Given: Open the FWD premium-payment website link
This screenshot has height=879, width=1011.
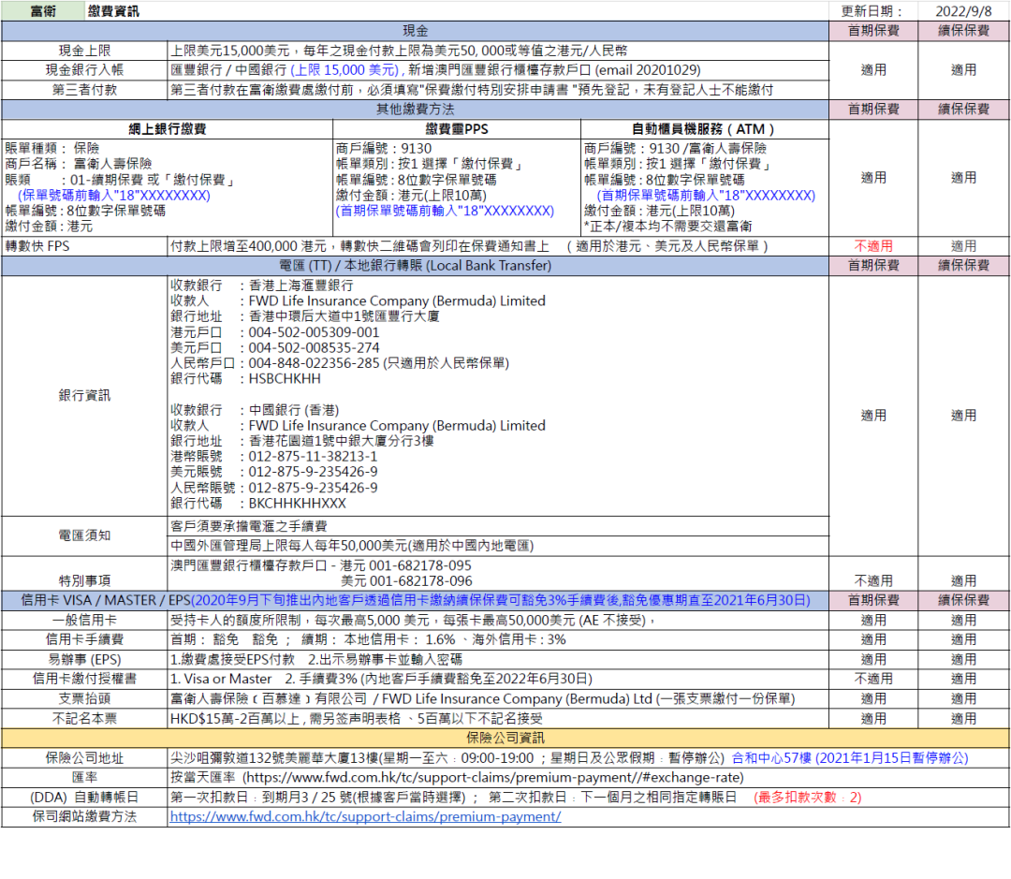Looking at the screenshot, I should [x=365, y=816].
